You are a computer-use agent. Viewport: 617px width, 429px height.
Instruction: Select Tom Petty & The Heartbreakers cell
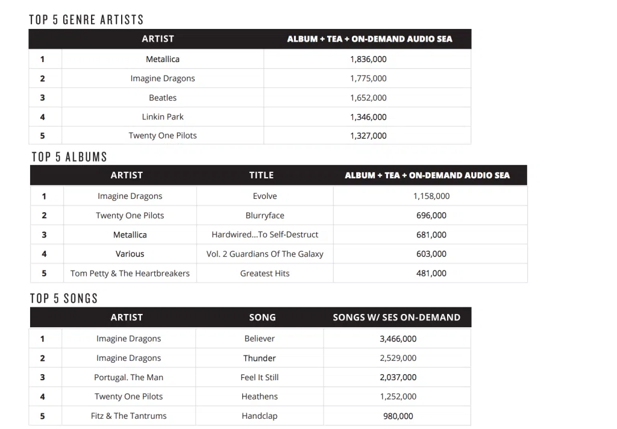[x=130, y=273]
